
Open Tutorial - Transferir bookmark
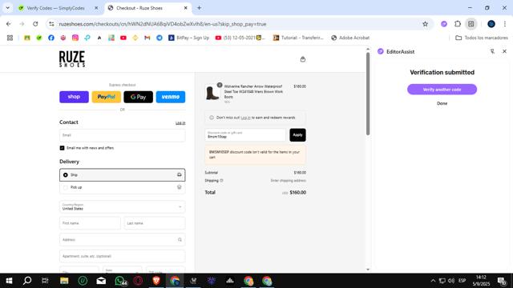click(298, 38)
